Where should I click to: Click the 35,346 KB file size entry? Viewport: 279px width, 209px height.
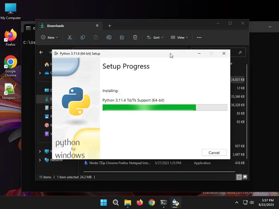coord(238,97)
